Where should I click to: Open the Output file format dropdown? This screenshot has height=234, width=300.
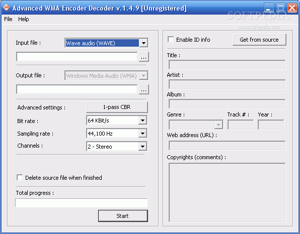[143, 76]
